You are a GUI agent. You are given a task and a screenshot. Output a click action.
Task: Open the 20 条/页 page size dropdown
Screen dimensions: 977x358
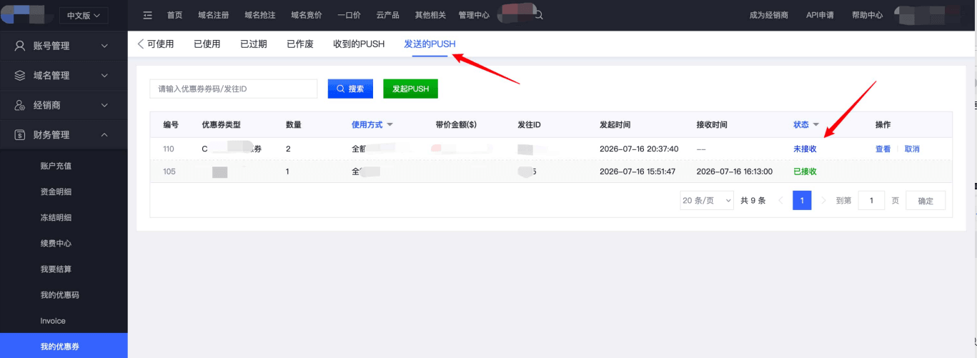coord(707,201)
